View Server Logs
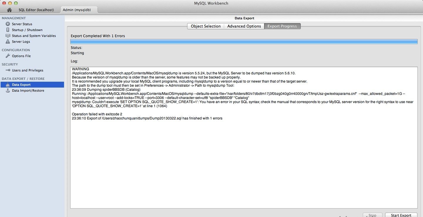Viewport: 423px width, 217px height. pyautogui.click(x=21, y=42)
